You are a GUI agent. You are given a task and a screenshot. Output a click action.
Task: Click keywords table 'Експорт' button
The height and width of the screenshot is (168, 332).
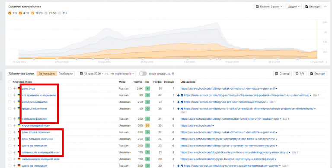318,74
